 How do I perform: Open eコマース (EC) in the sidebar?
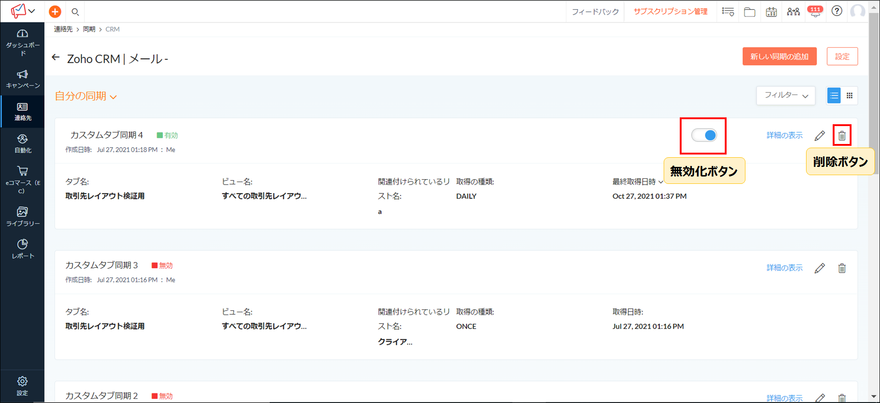(23, 180)
